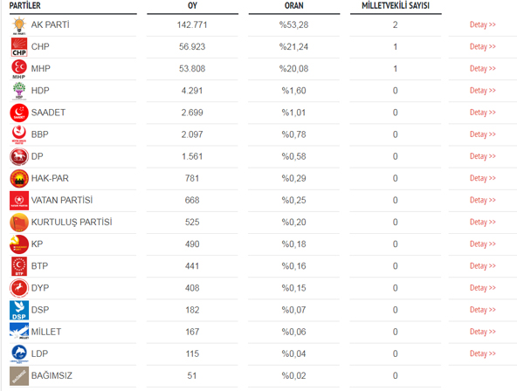
Task: Open Detay link for KURTULUŞ PARTİSİ
Action: point(483,222)
